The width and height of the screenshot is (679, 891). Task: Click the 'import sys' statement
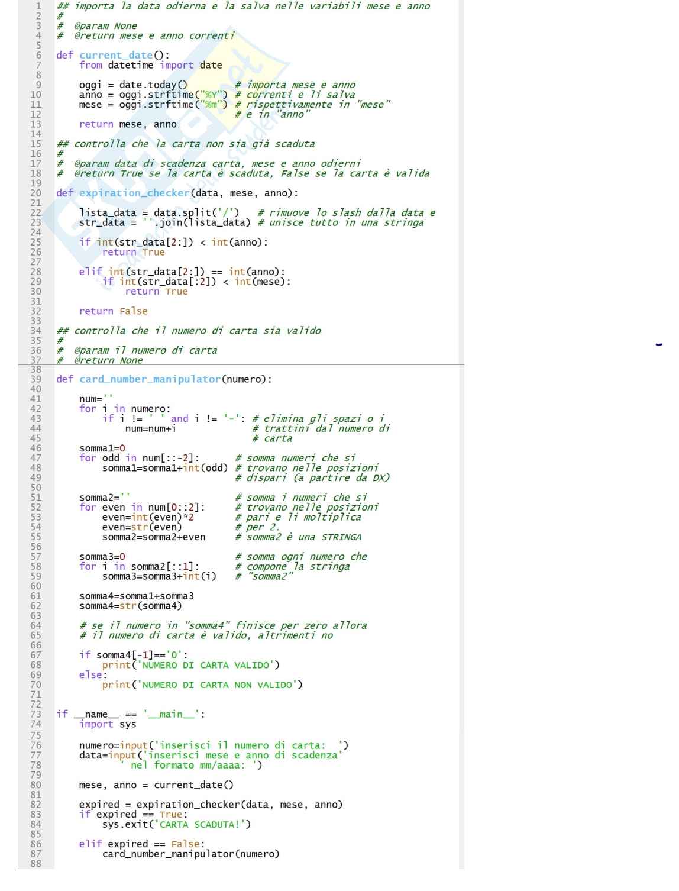coord(108,724)
